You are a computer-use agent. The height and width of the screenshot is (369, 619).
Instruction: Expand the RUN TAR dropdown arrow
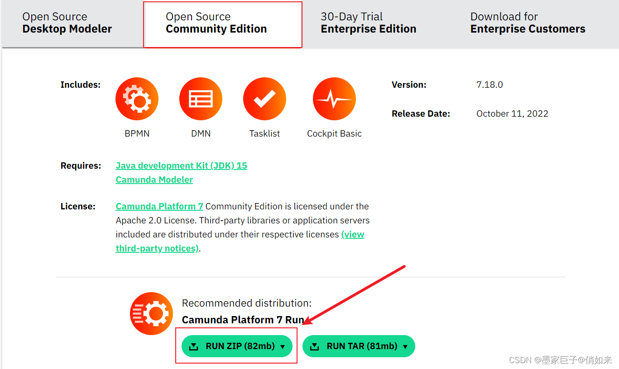405,347
